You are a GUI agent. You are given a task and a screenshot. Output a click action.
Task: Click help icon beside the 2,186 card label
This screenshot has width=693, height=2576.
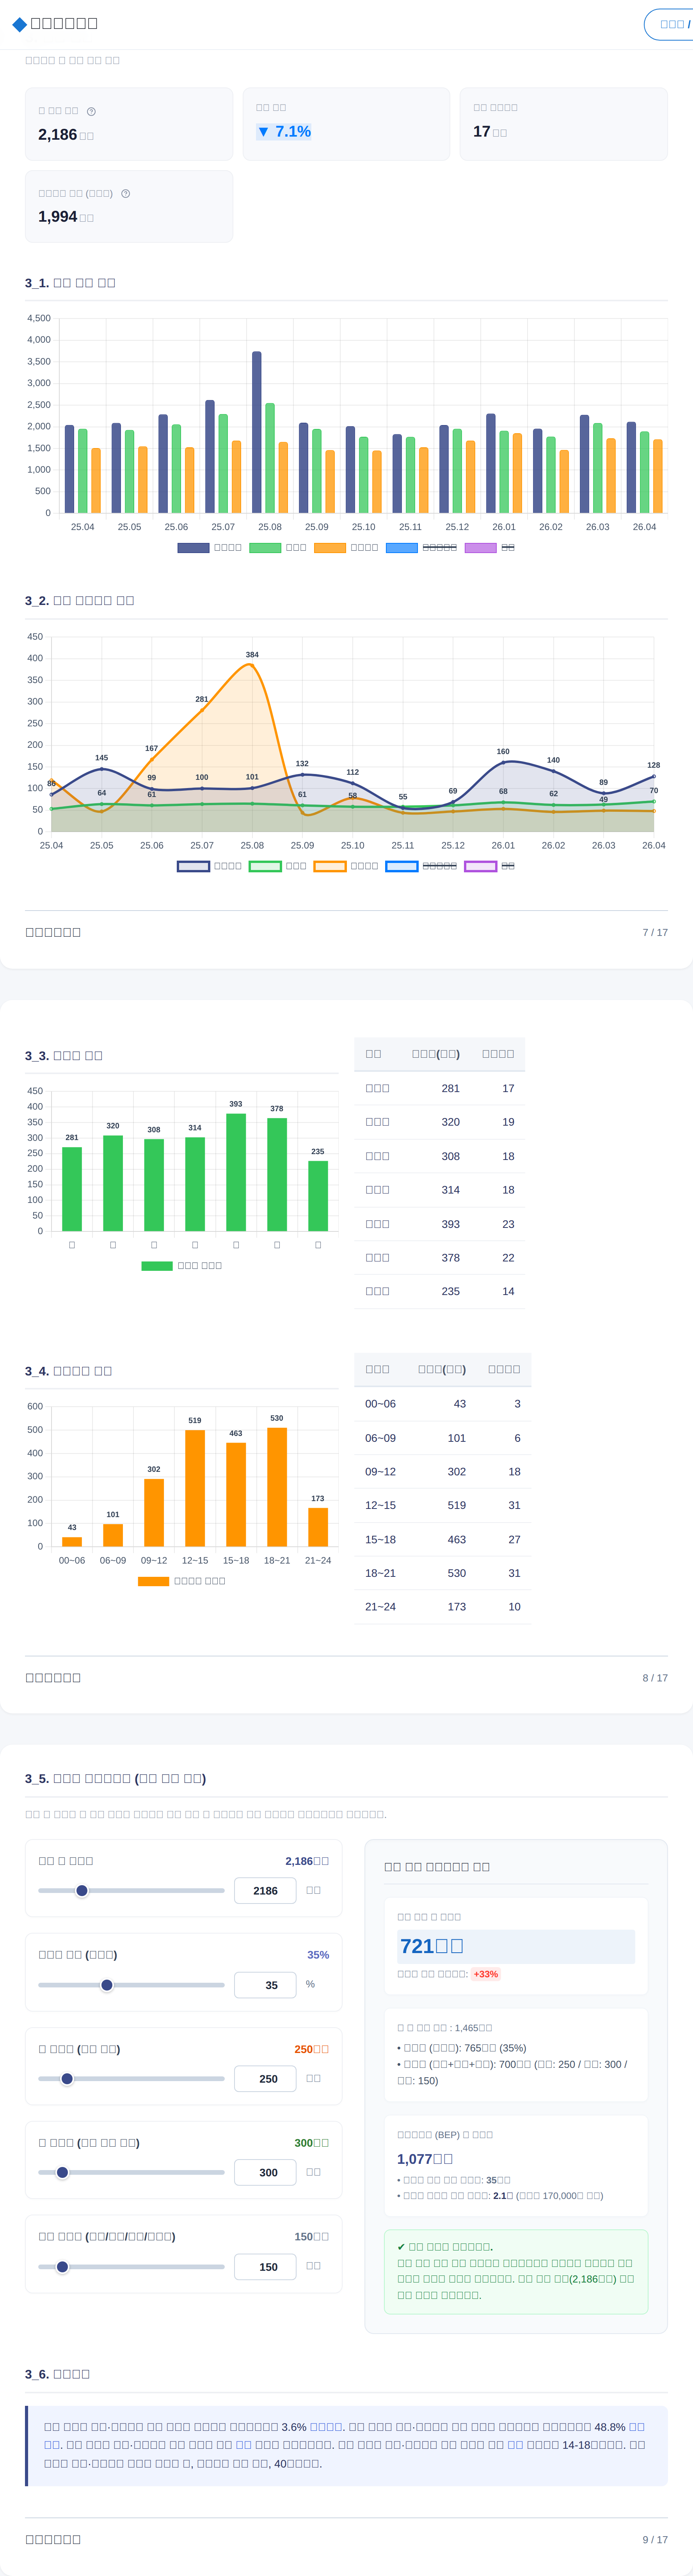[91, 111]
